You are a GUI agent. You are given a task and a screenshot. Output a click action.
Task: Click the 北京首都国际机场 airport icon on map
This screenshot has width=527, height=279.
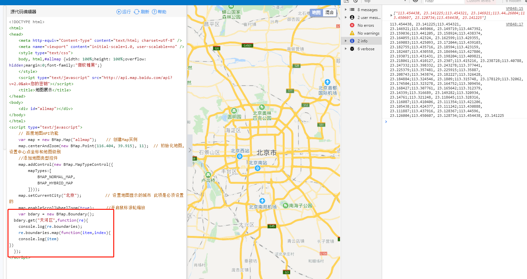click(x=328, y=82)
